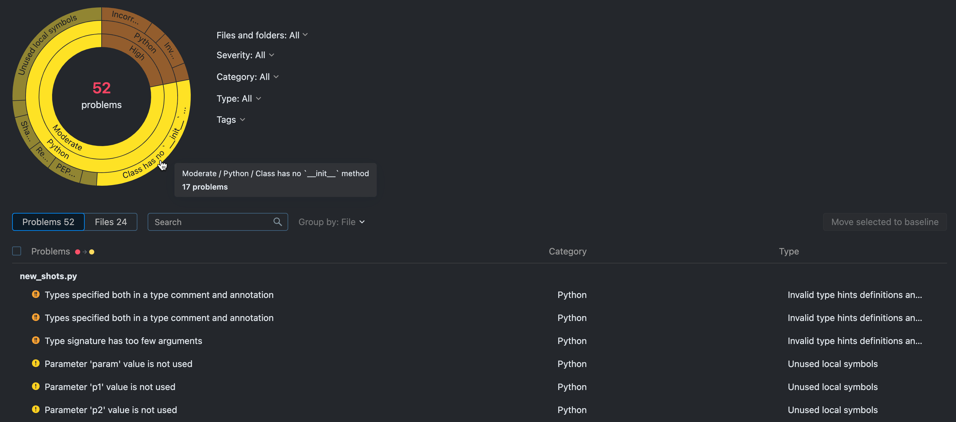Select the second 'Types specified both' problem row
Screen dimensions: 956x422
(x=159, y=317)
